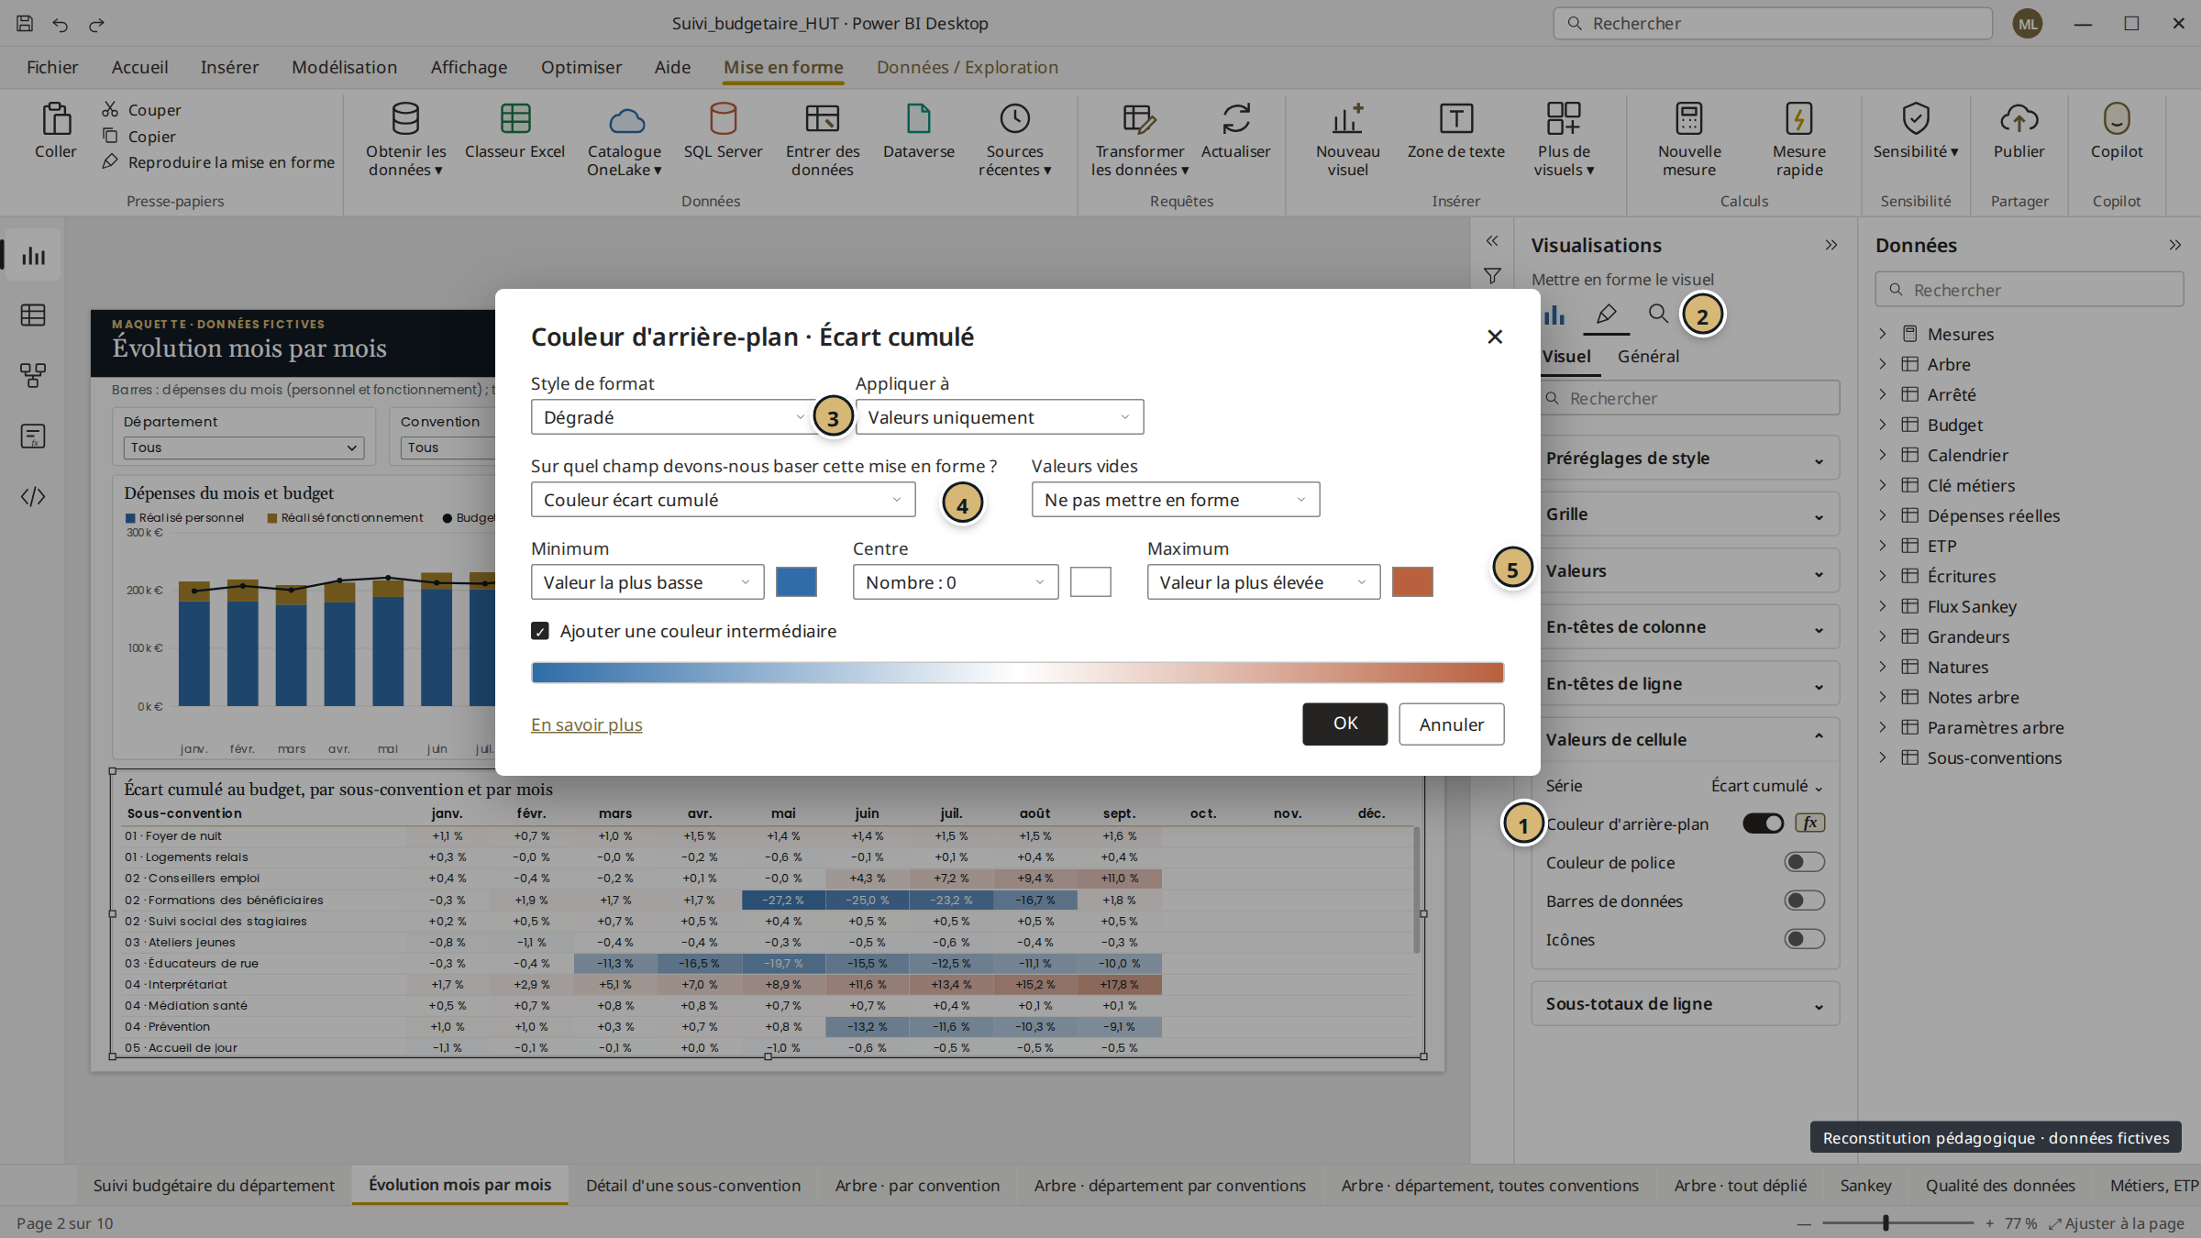This screenshot has width=2201, height=1238.
Task: Click the Actualiser refresh icon
Action: (1235, 119)
